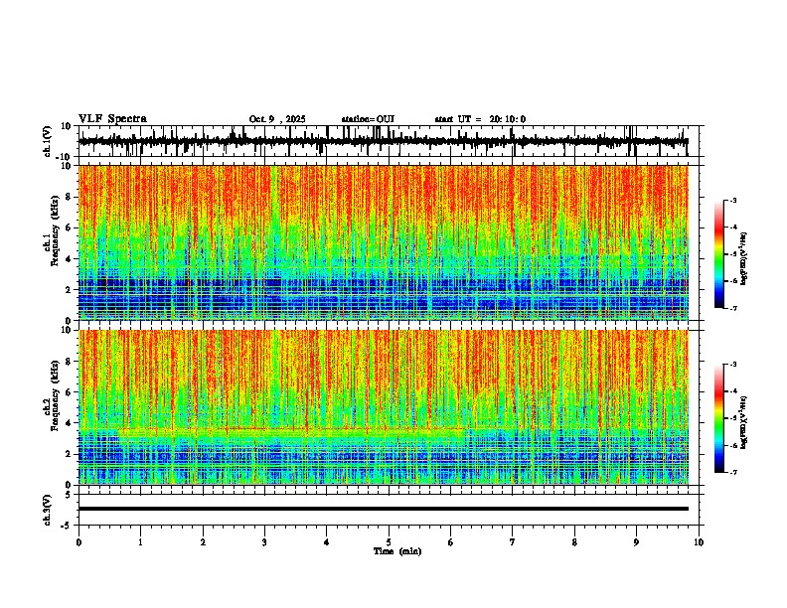Click the "6" tick on the time axis
This screenshot has height=608, width=787.
(x=451, y=542)
